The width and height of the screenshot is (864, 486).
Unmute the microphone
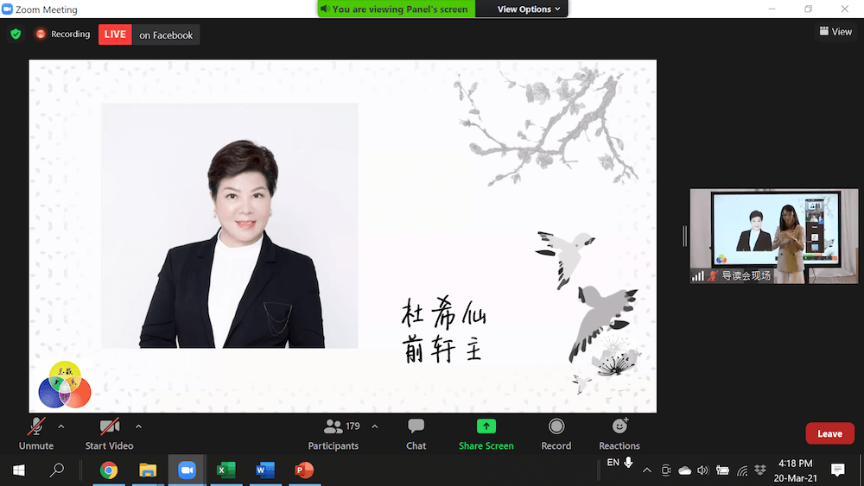coord(36,433)
